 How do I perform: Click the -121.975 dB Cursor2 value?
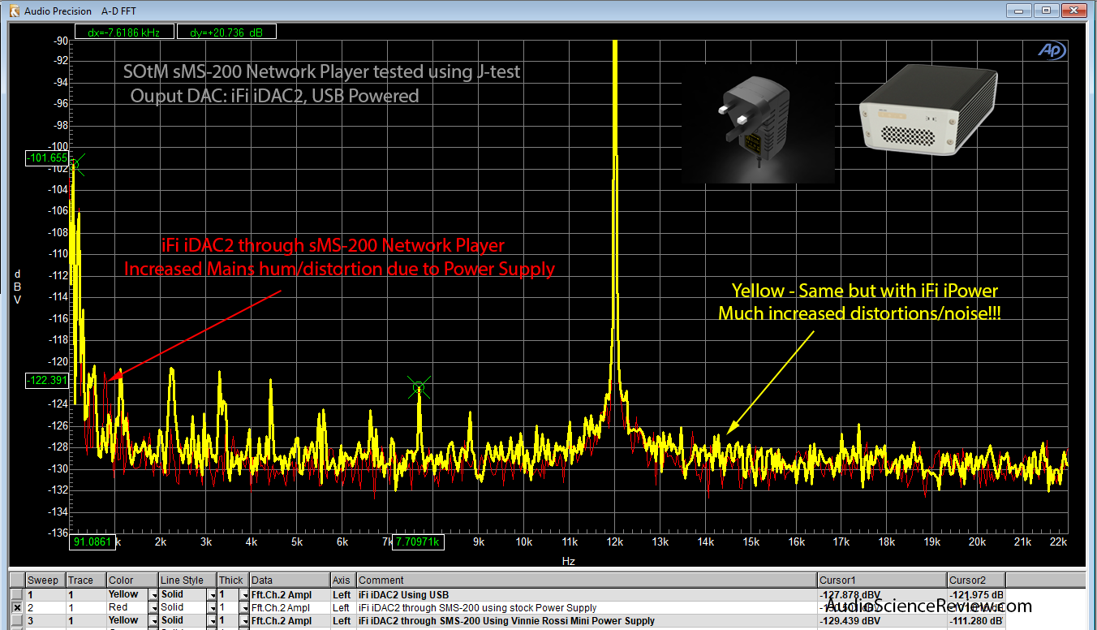point(977,594)
